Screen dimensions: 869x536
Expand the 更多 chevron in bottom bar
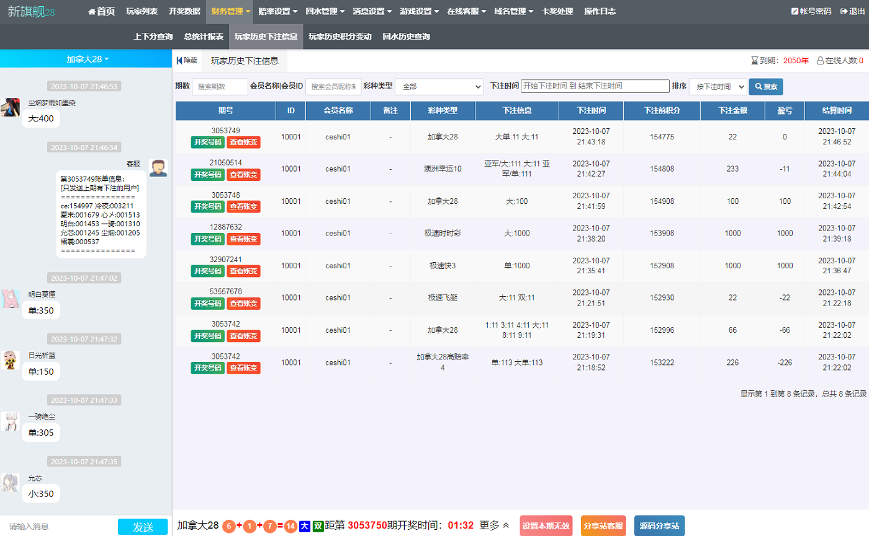pyautogui.click(x=506, y=525)
